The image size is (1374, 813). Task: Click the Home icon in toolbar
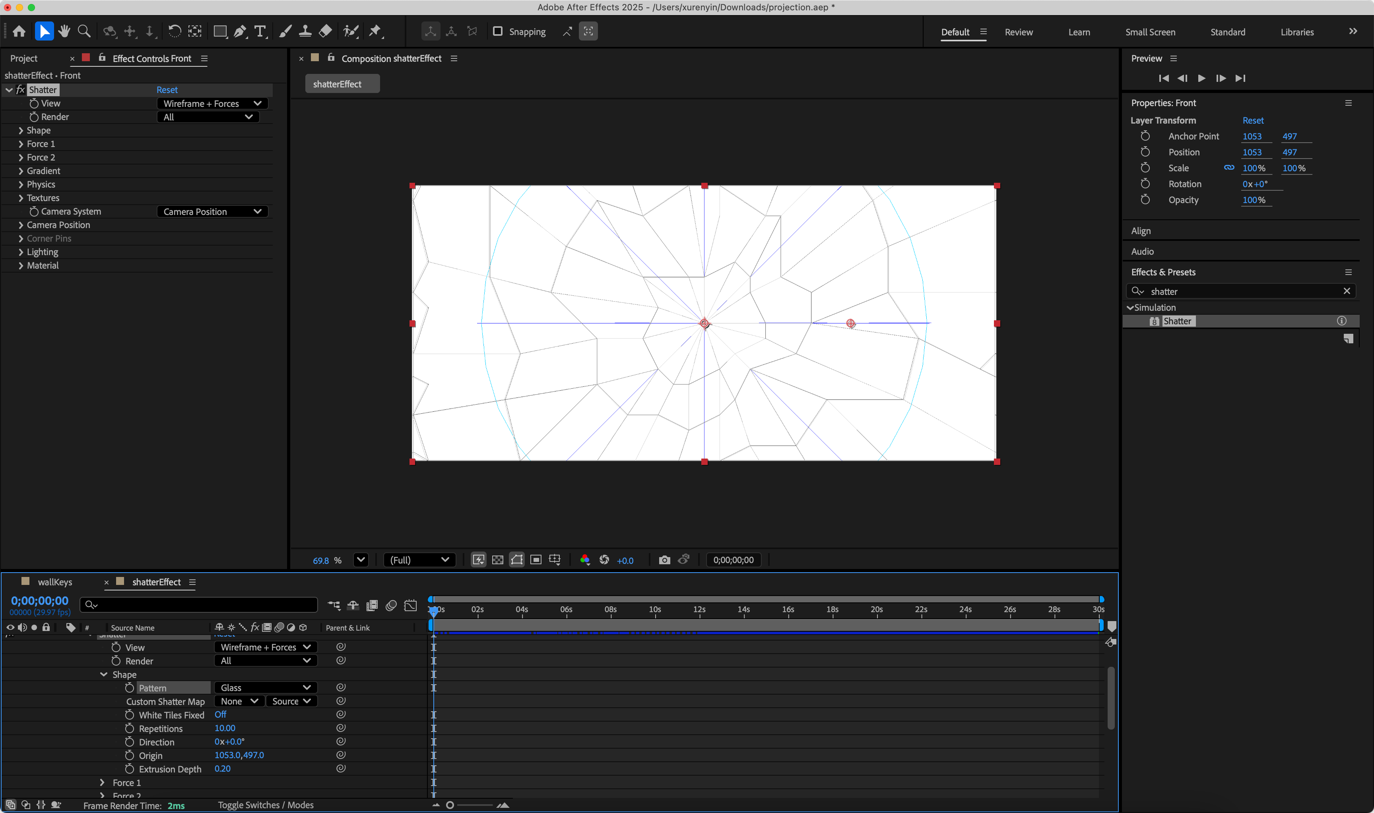click(19, 31)
